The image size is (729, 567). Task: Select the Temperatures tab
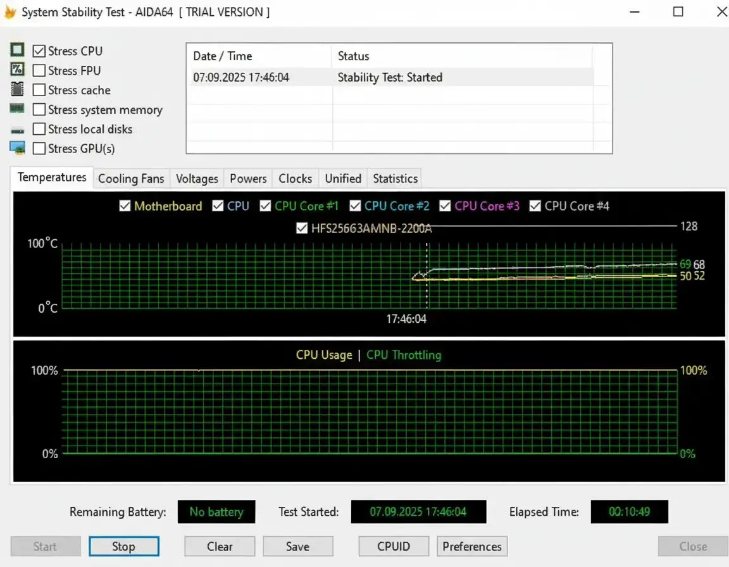coord(52,178)
